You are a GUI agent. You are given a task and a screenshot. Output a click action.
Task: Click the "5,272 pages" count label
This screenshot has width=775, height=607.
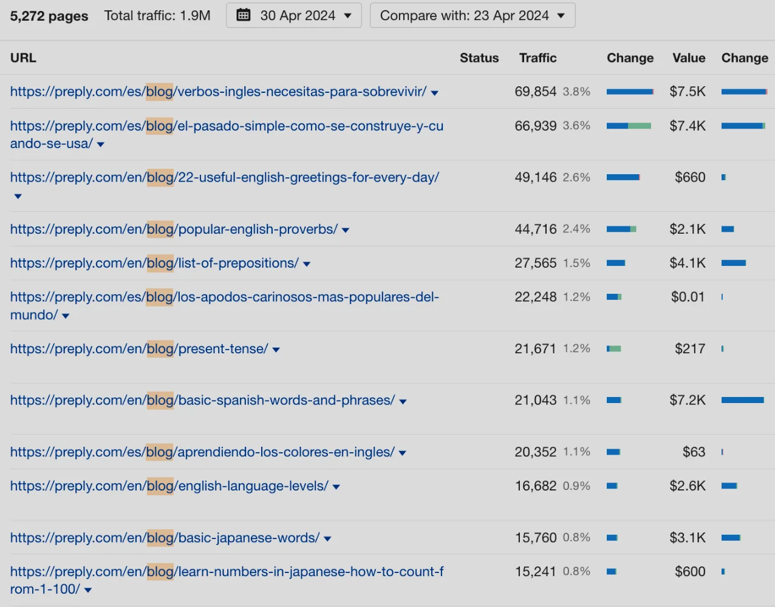pos(49,15)
